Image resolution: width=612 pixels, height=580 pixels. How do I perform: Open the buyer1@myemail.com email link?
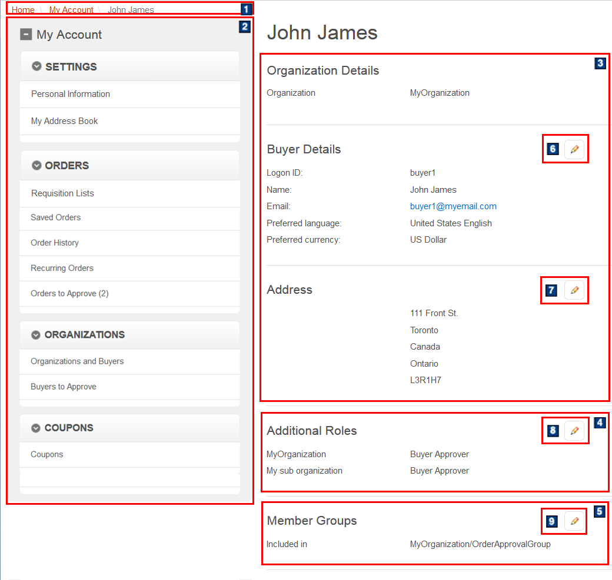point(453,206)
